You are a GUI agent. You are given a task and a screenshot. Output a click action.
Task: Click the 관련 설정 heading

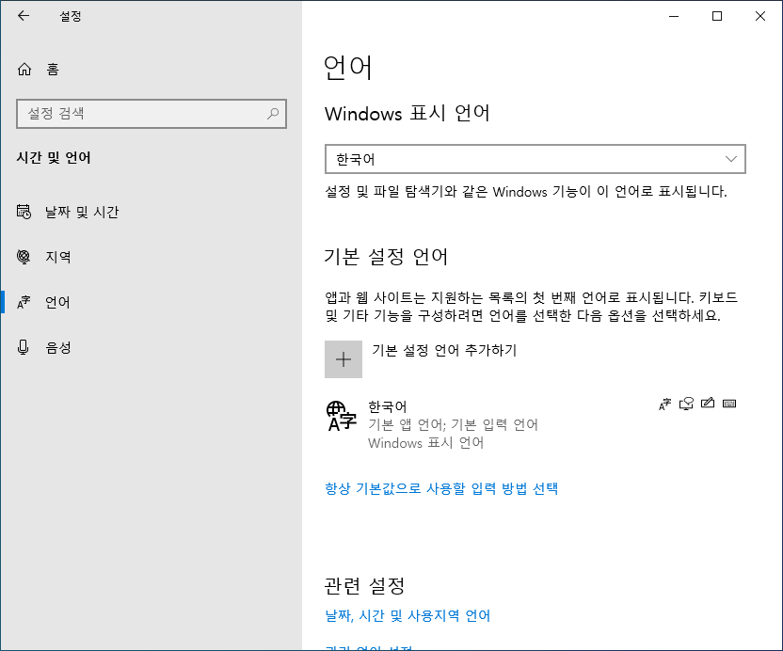pyautogui.click(x=364, y=585)
